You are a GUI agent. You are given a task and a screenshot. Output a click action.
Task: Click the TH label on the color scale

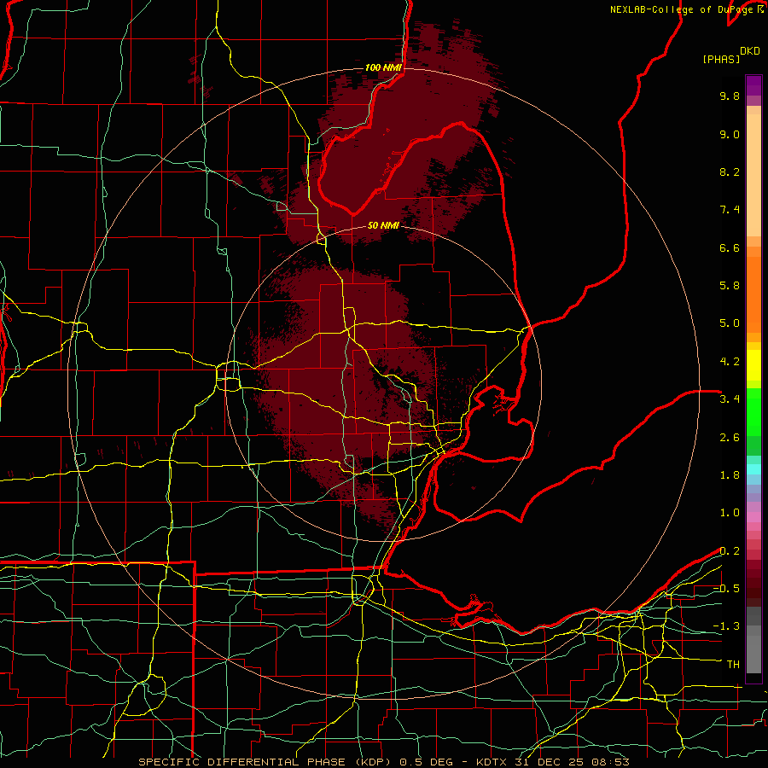[x=733, y=665]
